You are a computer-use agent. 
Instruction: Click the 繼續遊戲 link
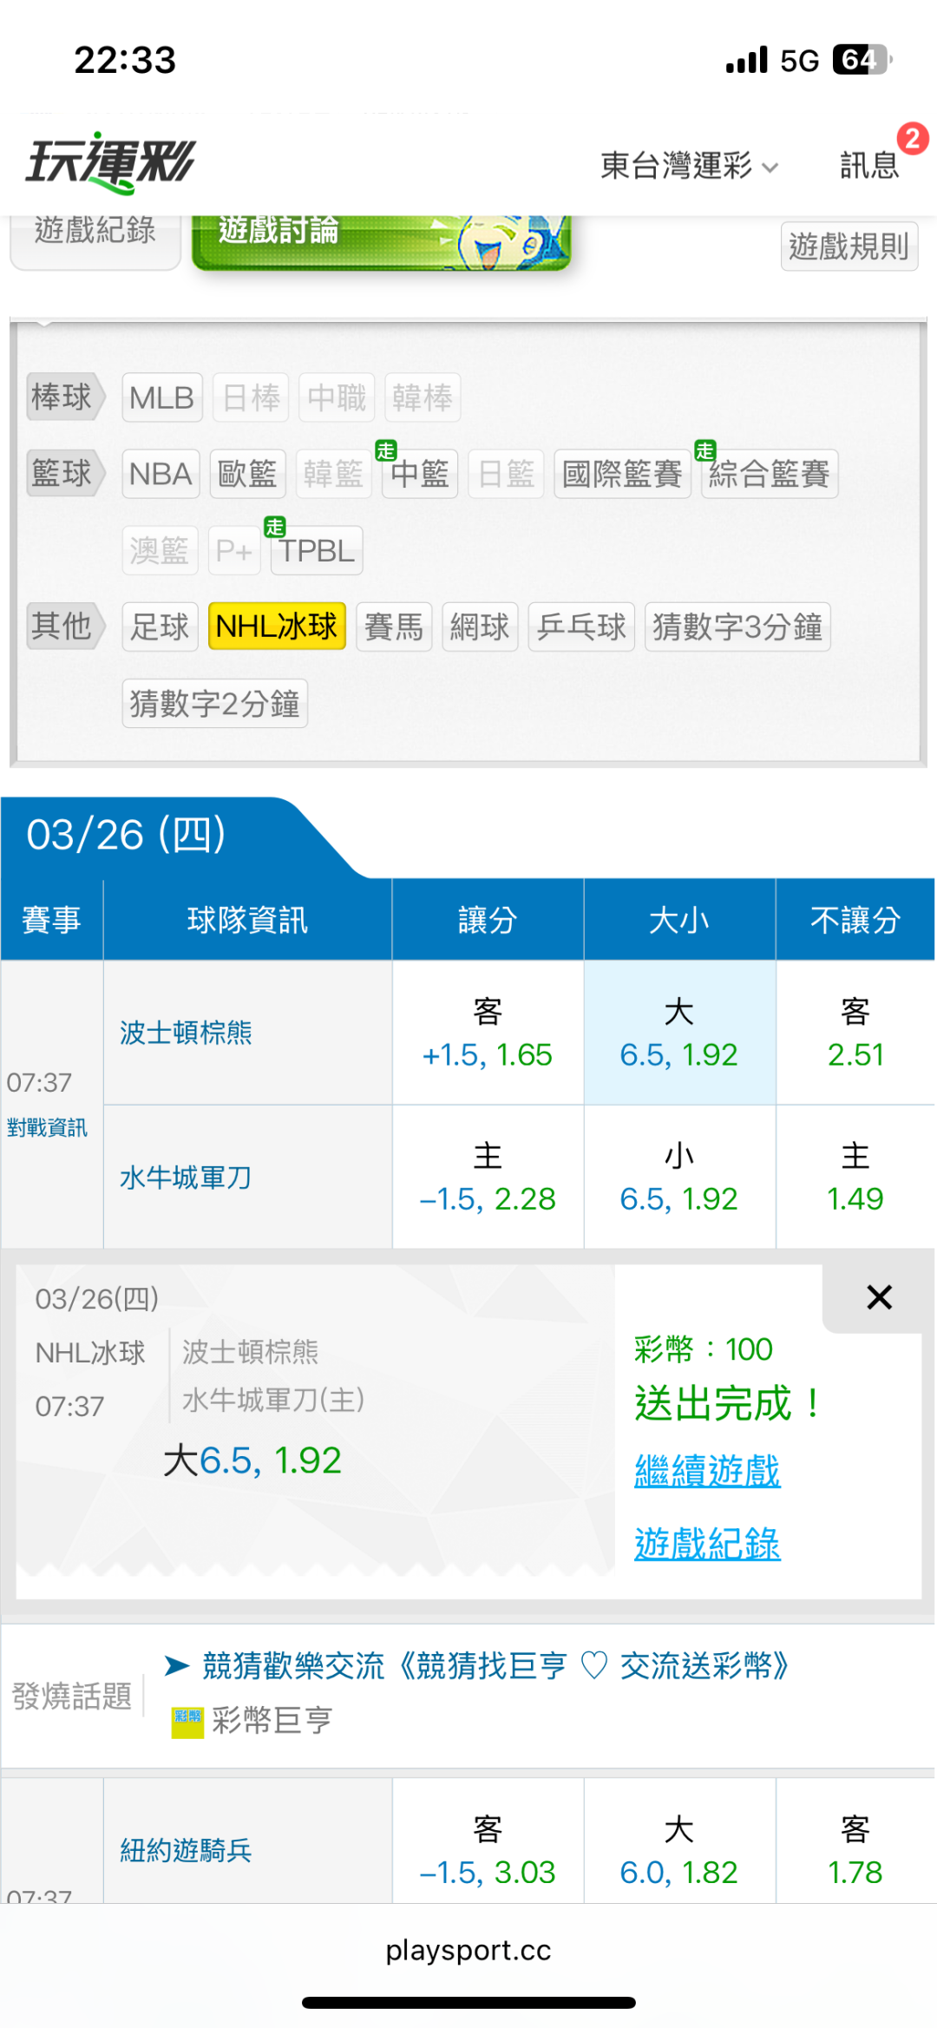[707, 1471]
